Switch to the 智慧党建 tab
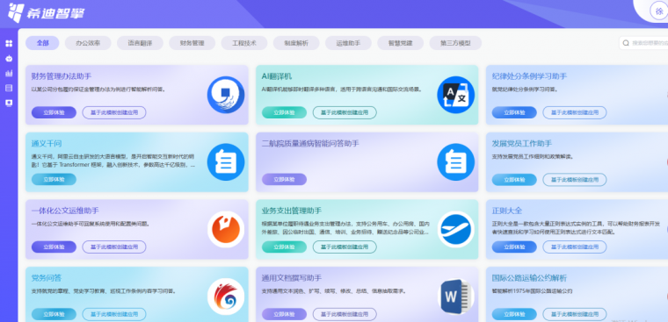668x322 pixels. [401, 43]
